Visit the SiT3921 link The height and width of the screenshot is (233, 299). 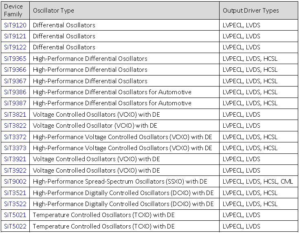[15, 159]
